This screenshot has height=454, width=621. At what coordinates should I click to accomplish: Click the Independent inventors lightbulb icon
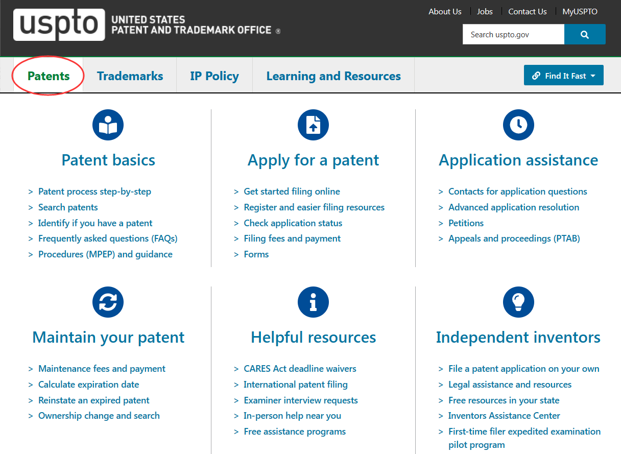(x=518, y=302)
